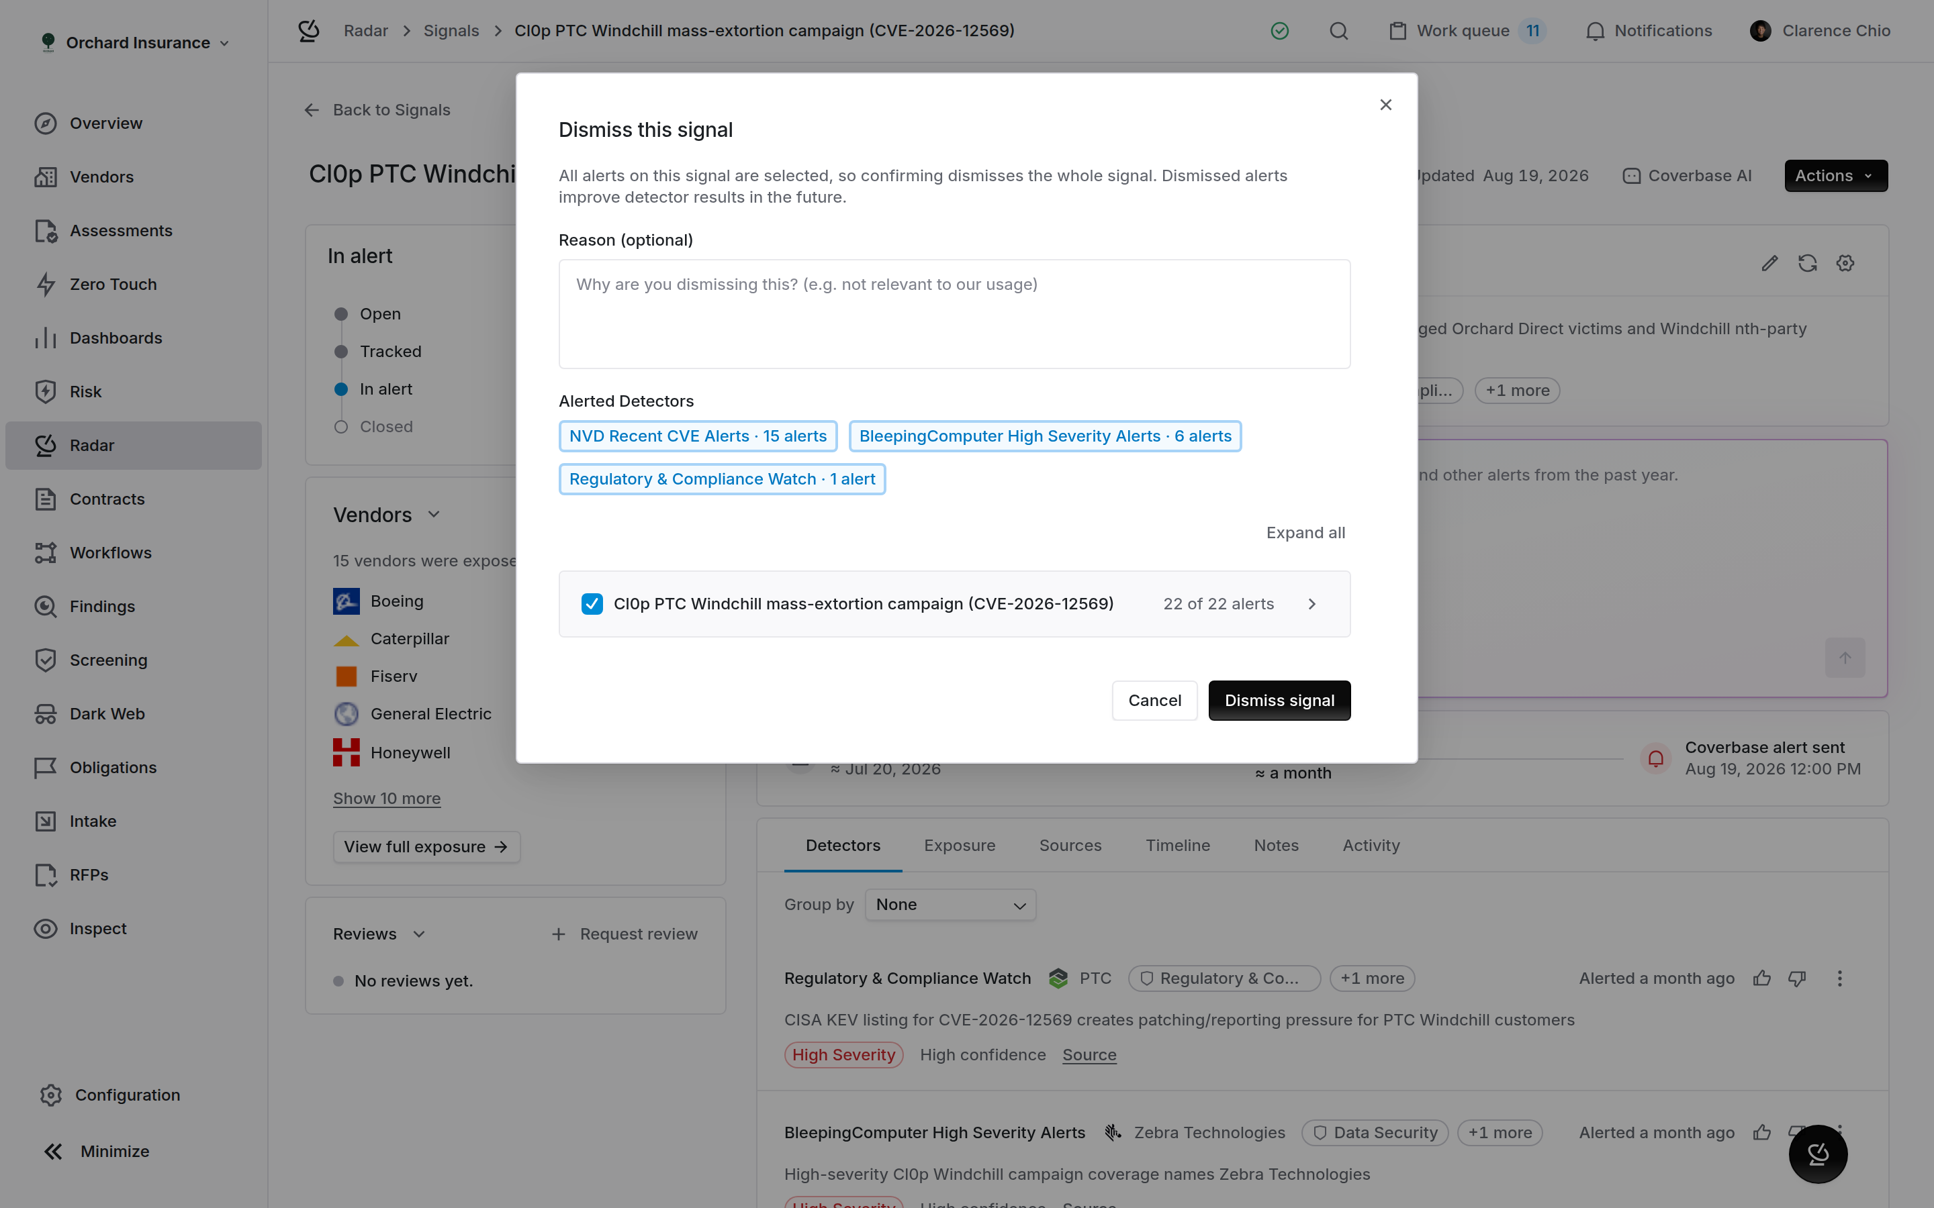Open the Group by None dropdown

coord(950,905)
